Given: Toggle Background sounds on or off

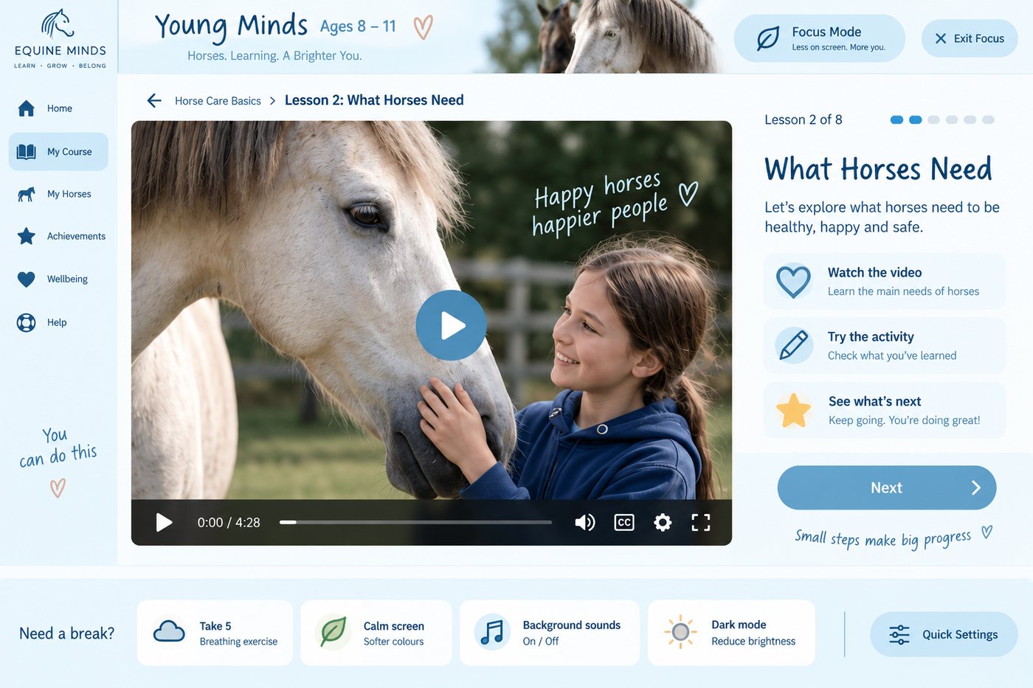Looking at the screenshot, I should click(550, 633).
